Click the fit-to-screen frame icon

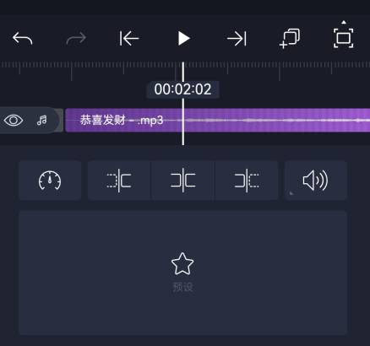(343, 38)
